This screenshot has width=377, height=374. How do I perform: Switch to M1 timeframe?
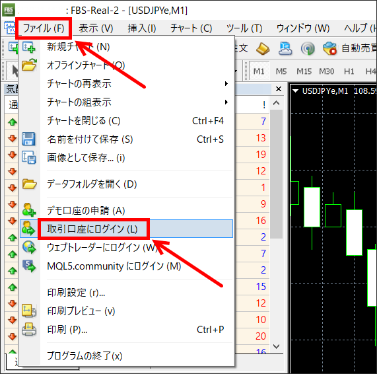pyautogui.click(x=259, y=71)
